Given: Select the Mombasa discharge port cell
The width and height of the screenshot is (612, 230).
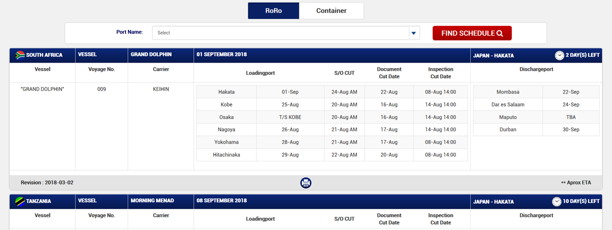Looking at the screenshot, I should click(x=507, y=92).
